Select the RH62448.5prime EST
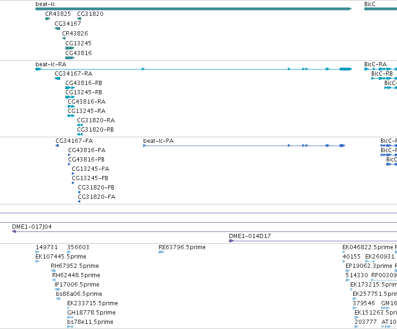 click(x=54, y=280)
